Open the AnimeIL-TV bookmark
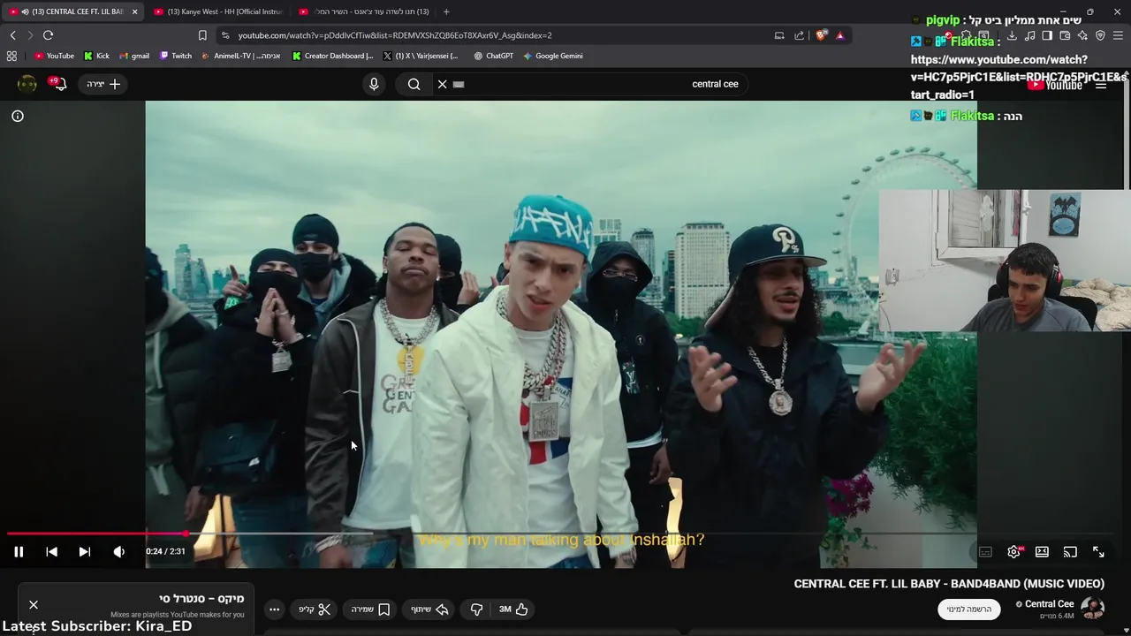The image size is (1131, 636). pyautogui.click(x=240, y=56)
